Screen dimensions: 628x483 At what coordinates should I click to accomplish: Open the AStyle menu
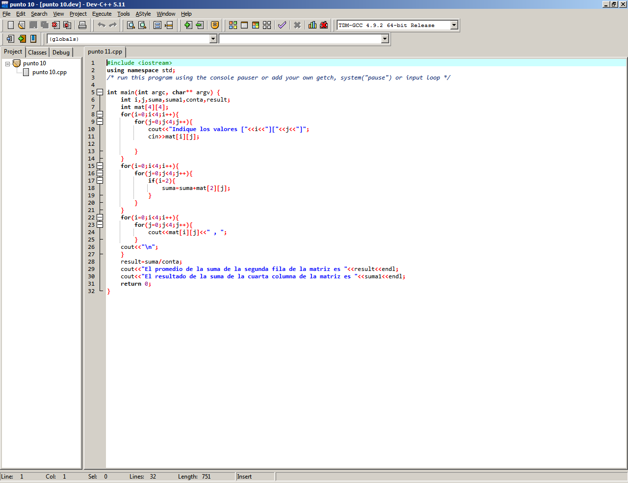[143, 14]
